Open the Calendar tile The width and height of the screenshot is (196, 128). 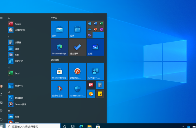pos(77,29)
